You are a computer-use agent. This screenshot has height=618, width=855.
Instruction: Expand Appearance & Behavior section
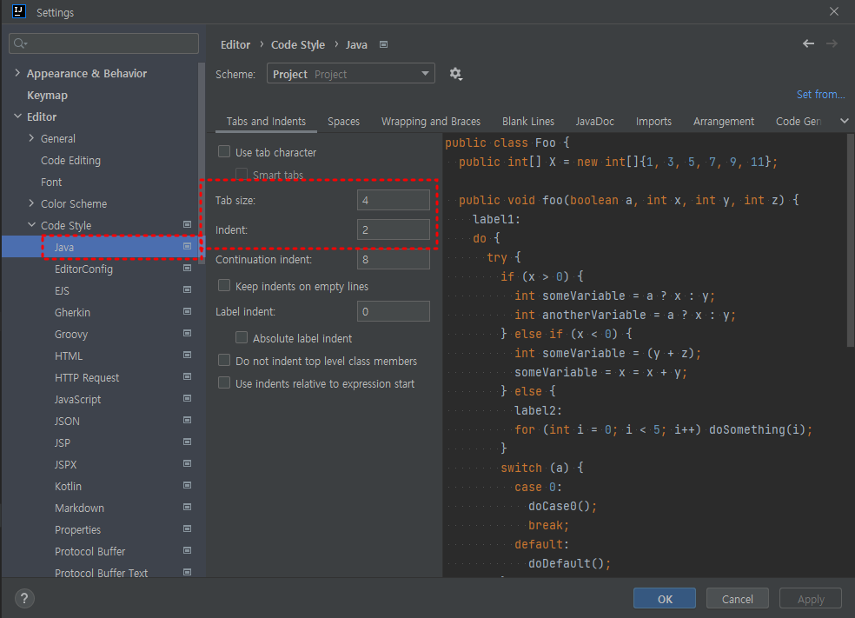pos(17,73)
